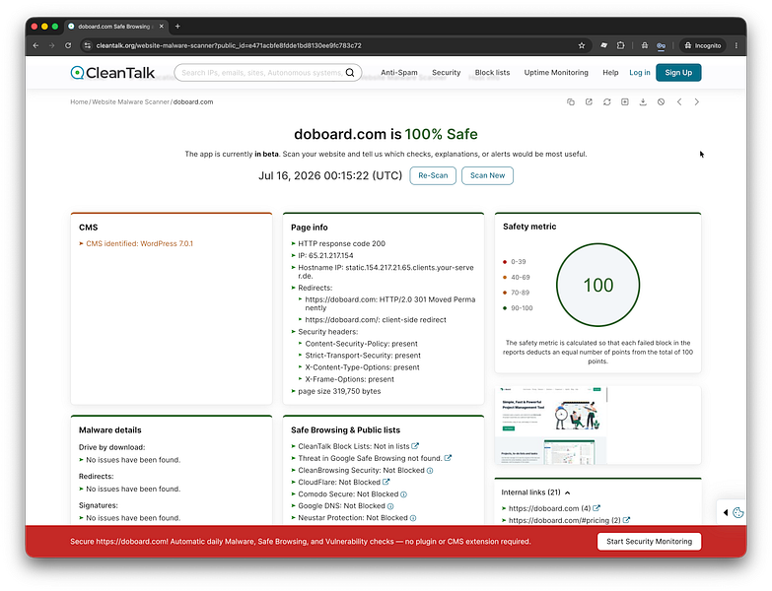This screenshot has height=591, width=772.
Task: Go to Home breadcrumb
Action: 79,101
